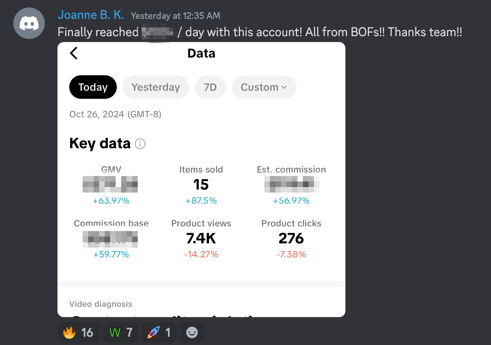The image size is (491, 345).
Task: Select the Today tab
Action: pos(93,87)
